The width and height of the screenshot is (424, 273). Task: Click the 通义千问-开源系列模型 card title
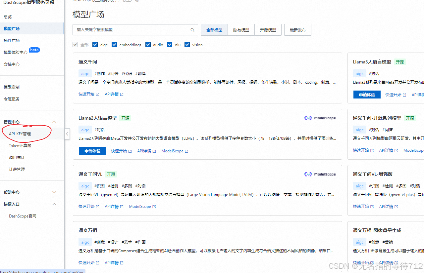pyautogui.click(x=377, y=118)
